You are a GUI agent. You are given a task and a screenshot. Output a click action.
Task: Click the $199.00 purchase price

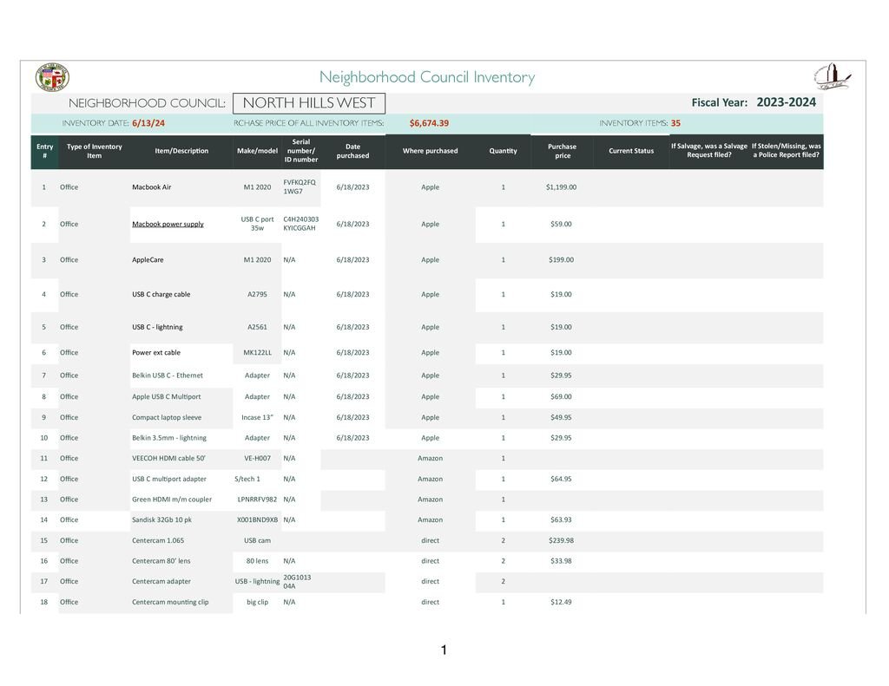(x=561, y=259)
